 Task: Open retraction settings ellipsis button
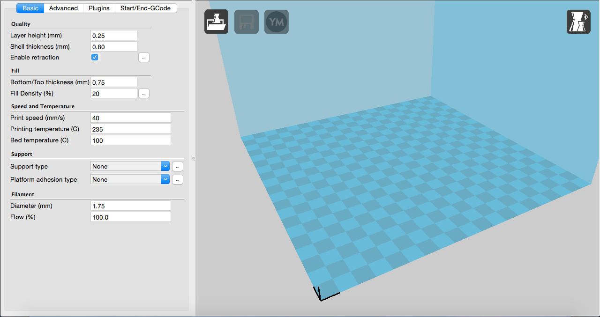click(144, 58)
